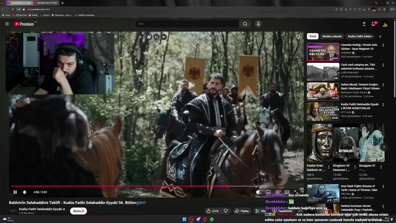Open the Opera AI assistant button
Image resolution: width=396 pixels, height=223 pixels.
pyautogui.click(x=393, y=9)
